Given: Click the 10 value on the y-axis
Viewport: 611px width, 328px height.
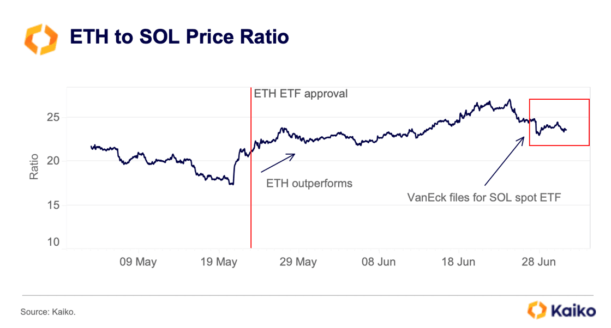Looking at the screenshot, I should 53,242.
